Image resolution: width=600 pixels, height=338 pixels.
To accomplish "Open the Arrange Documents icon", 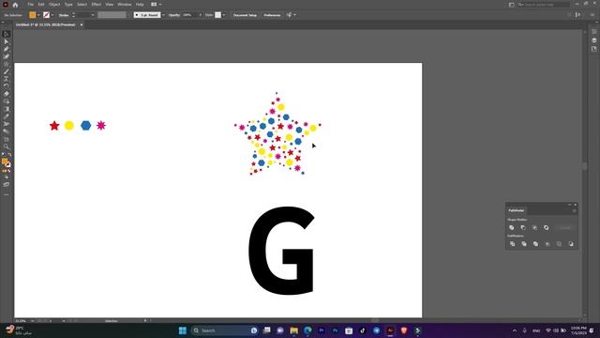I will point(154,4).
